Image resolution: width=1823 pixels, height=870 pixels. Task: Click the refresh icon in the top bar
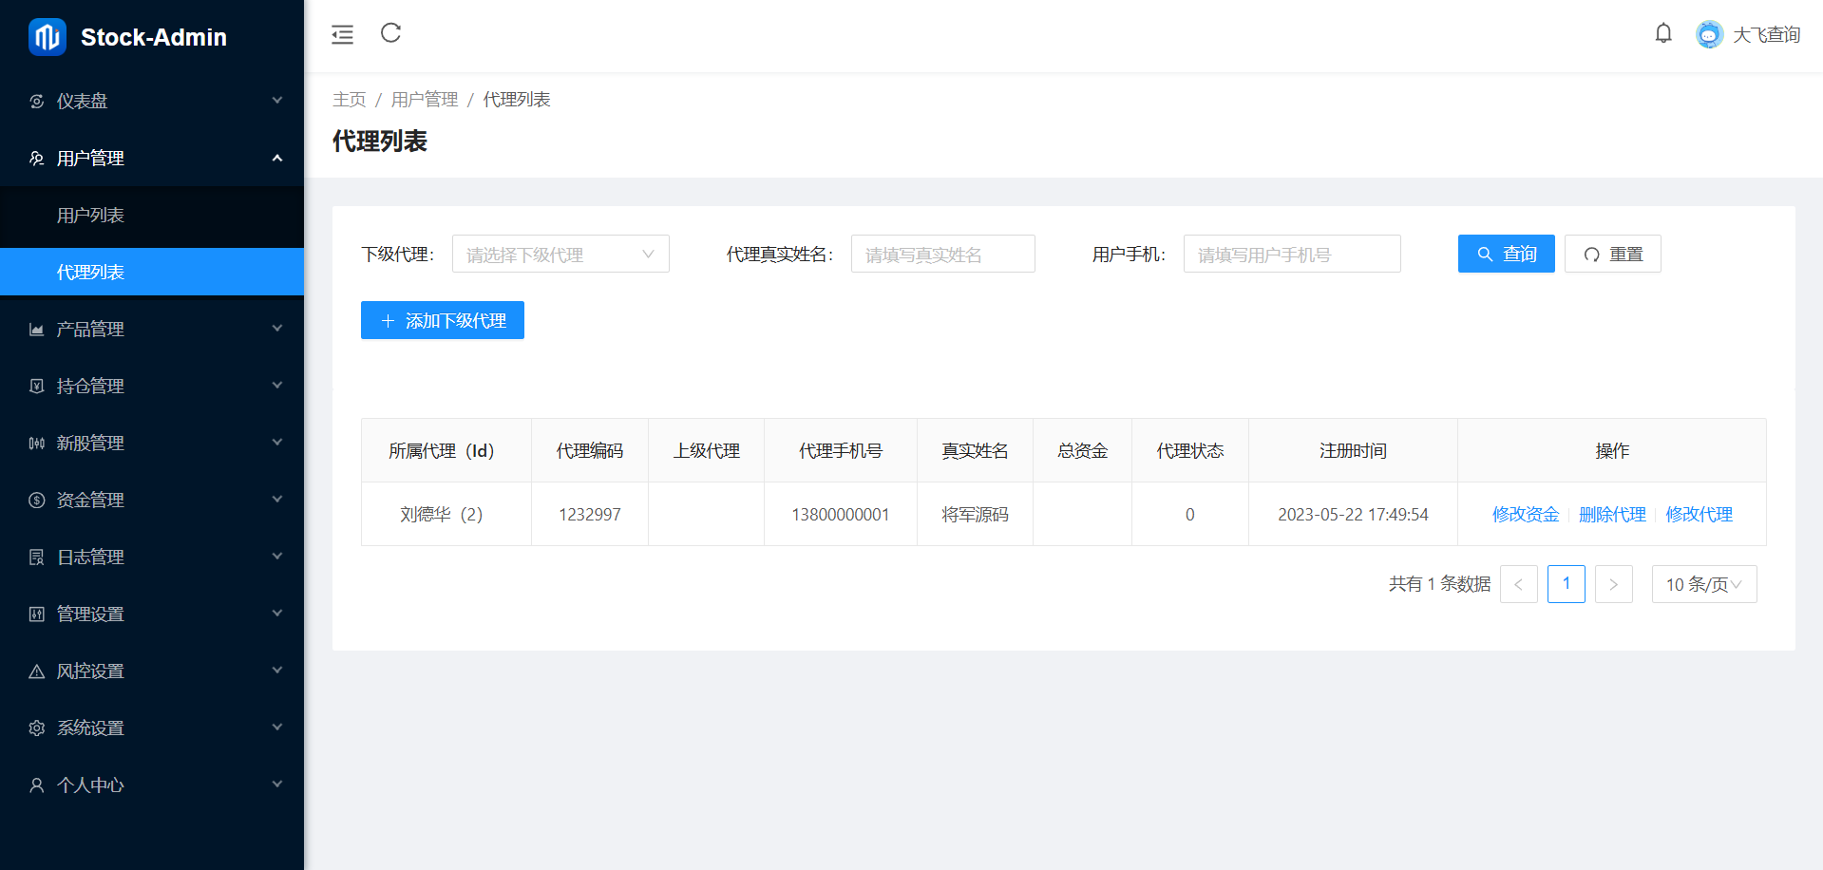point(390,33)
